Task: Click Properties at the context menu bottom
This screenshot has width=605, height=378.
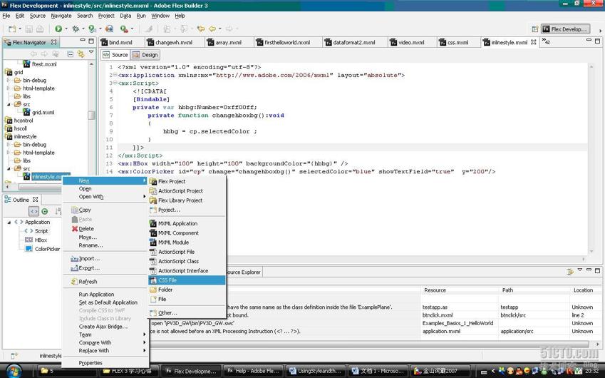Action: point(91,363)
